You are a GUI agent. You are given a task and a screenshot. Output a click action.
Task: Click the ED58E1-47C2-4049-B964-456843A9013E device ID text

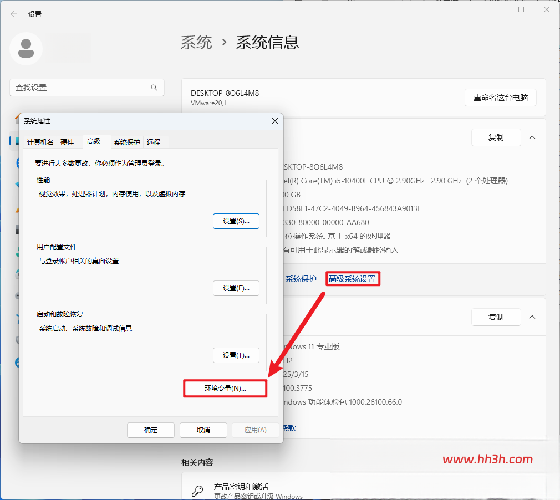352,208
